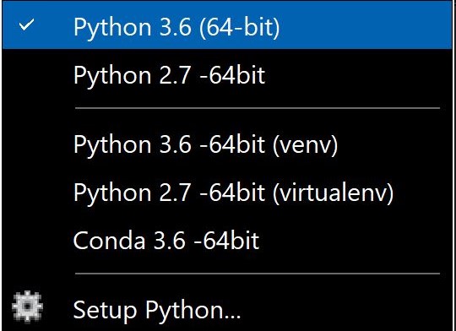The image size is (456, 331).
Task: Switch to Python 3.6 -64bit (venv)
Action: [x=227, y=144]
